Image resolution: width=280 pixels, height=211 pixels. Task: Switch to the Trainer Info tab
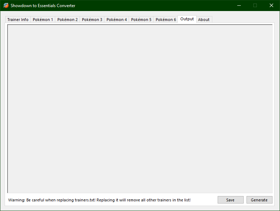18,20
